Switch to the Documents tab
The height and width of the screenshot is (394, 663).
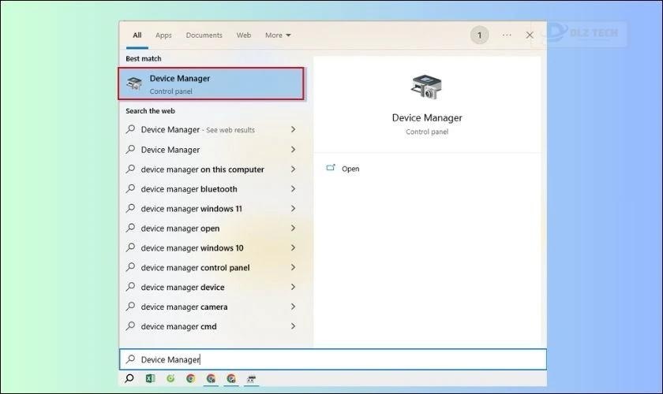pyautogui.click(x=204, y=35)
